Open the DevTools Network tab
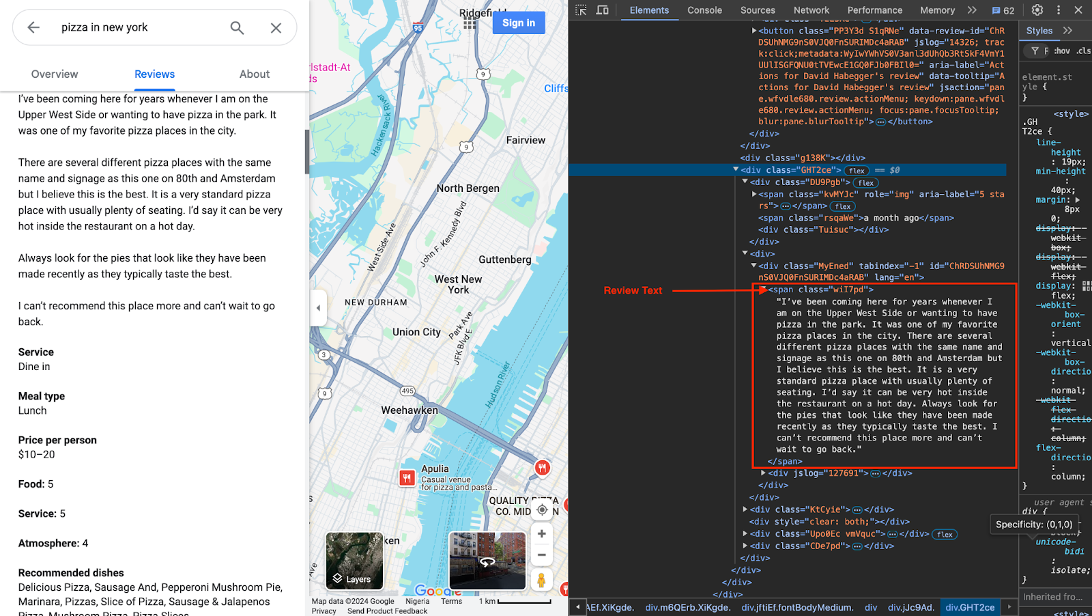 [811, 10]
